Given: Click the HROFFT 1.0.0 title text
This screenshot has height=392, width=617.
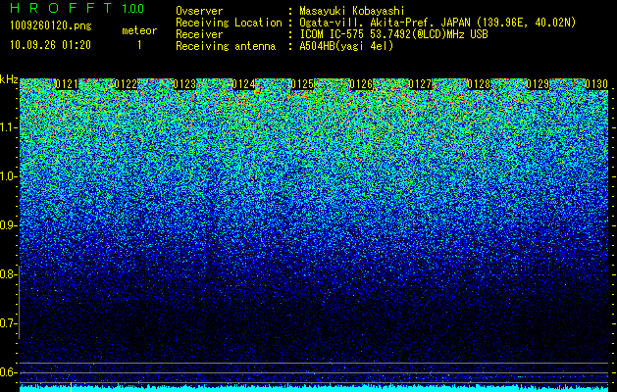Looking at the screenshot, I should coord(77,8).
